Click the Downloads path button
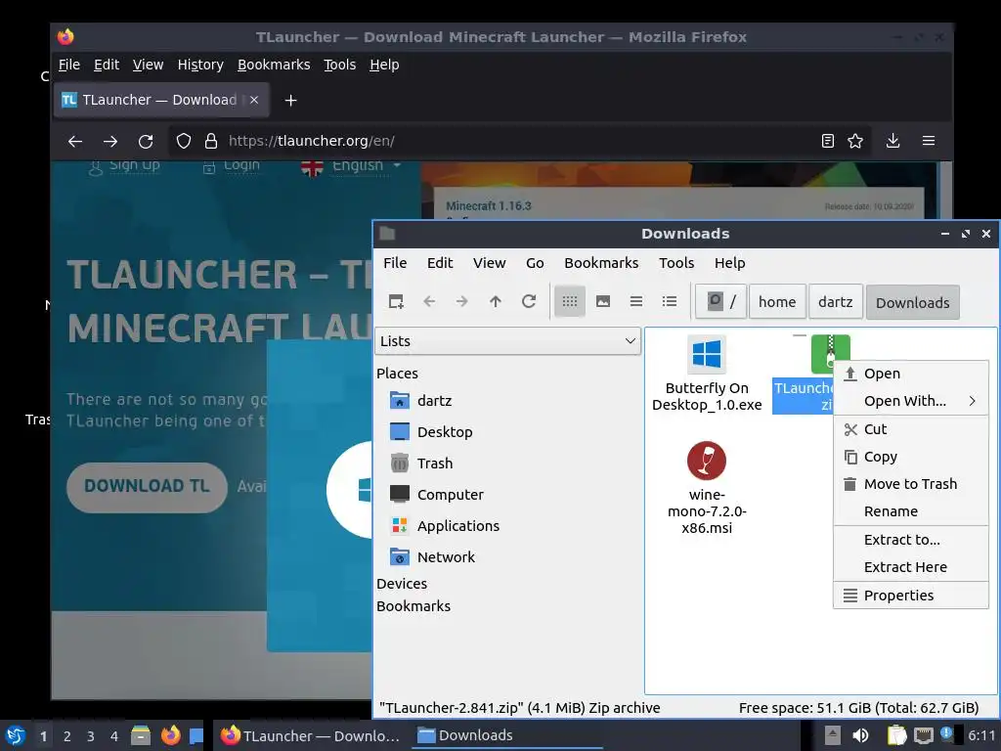Screen dimensions: 1001x751 click(x=913, y=302)
